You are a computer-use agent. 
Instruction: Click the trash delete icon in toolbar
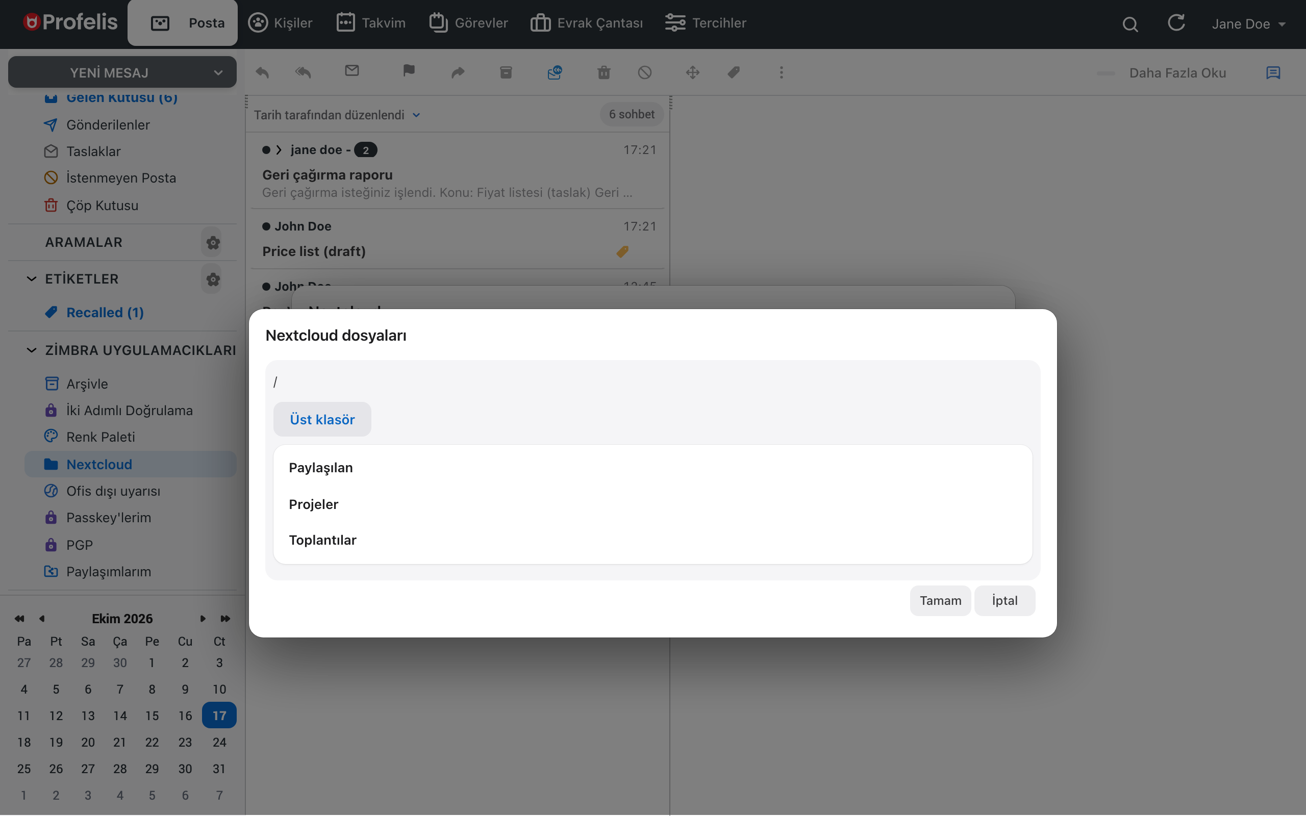click(x=604, y=72)
